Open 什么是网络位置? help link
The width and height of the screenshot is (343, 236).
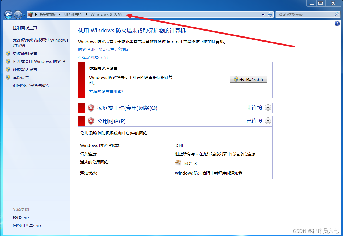tap(93, 57)
